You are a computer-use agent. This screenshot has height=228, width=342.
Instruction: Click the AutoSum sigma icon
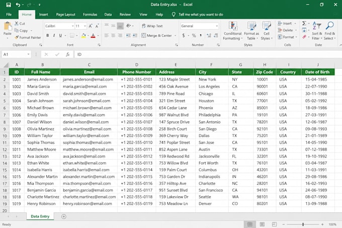(304, 23)
